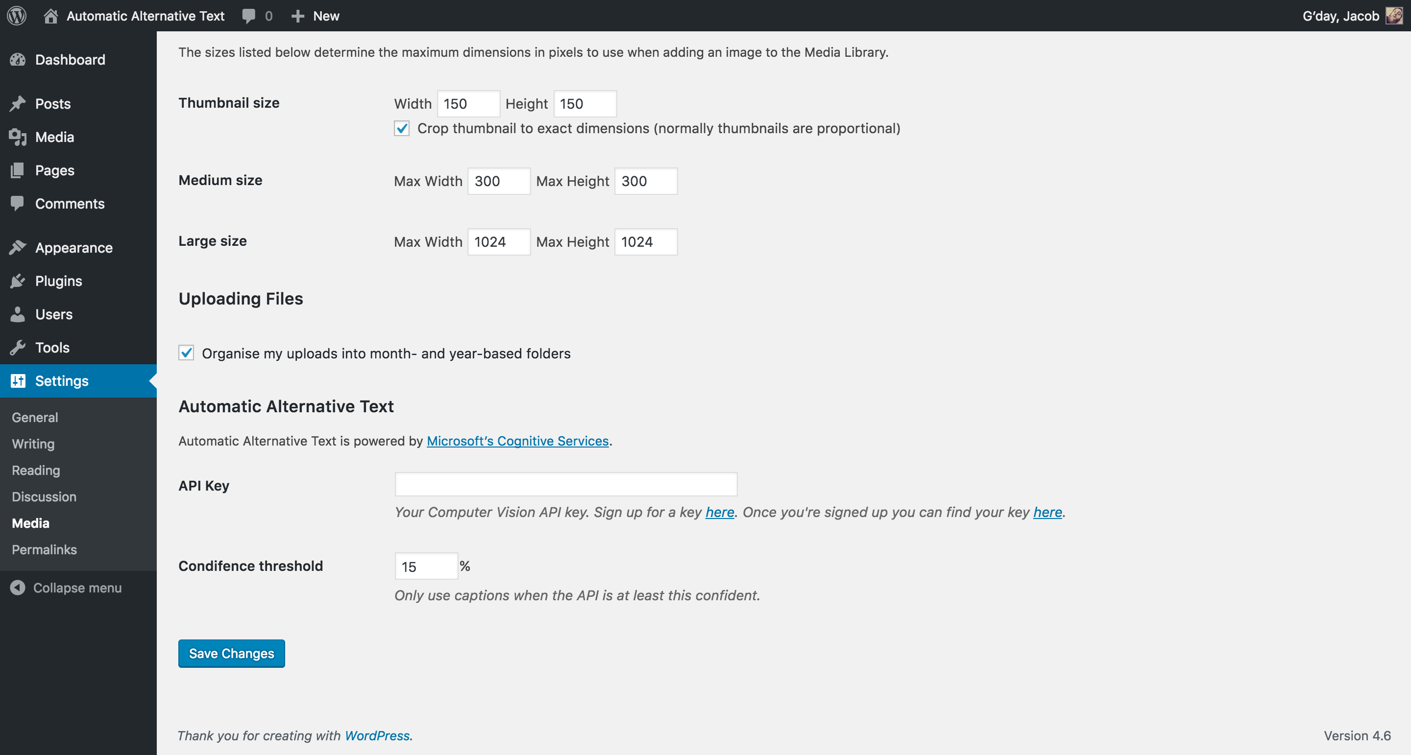This screenshot has width=1411, height=755.
Task: Click the Plugins plug icon
Action: [x=18, y=281]
